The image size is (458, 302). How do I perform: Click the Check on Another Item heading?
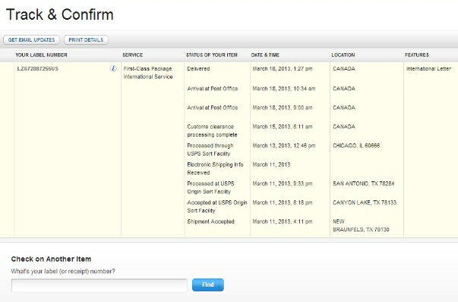tap(51, 259)
